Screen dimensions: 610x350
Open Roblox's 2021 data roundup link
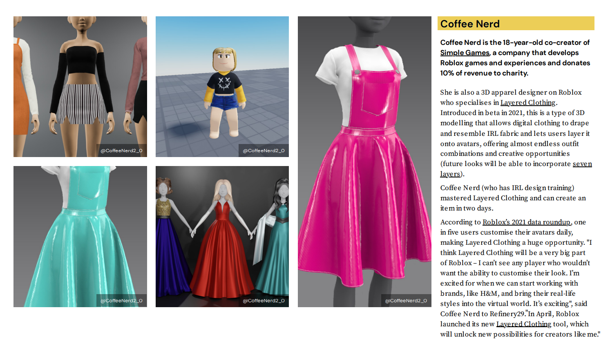pyautogui.click(x=526, y=222)
